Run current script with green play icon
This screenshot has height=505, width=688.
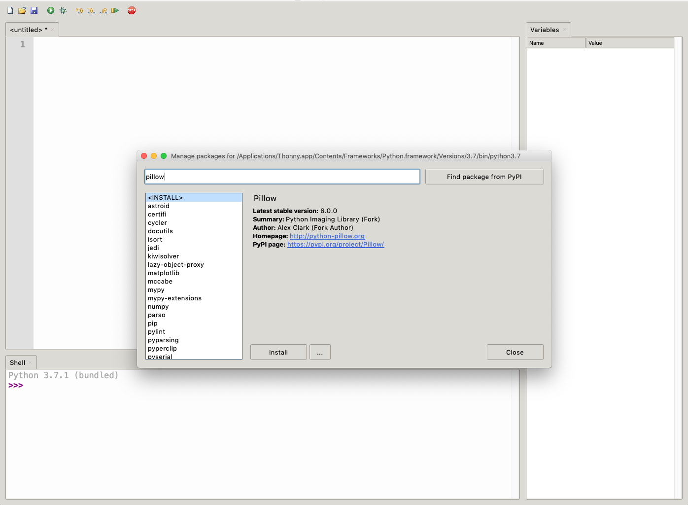(x=51, y=10)
